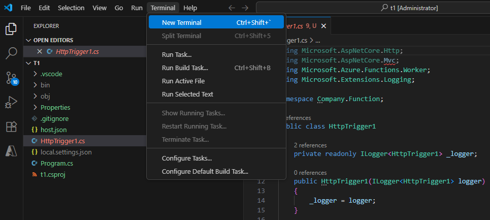
Task: Collapse the Open Editors section
Action: tap(53, 40)
